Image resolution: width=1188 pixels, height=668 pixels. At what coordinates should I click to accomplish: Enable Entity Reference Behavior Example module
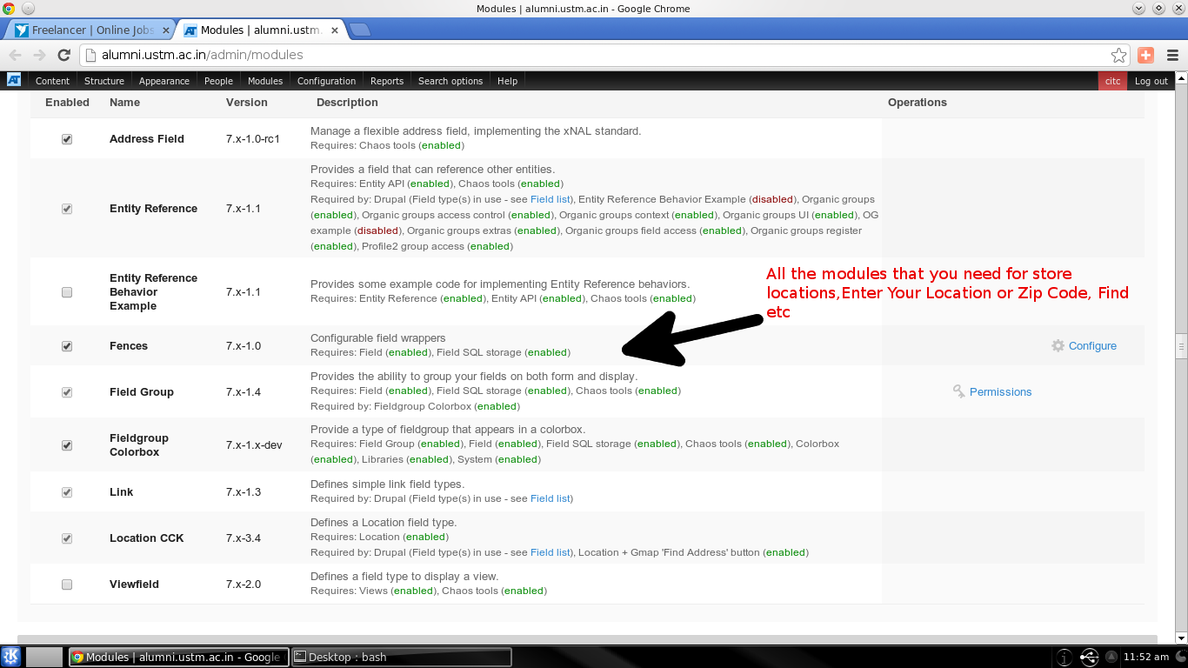pos(67,292)
